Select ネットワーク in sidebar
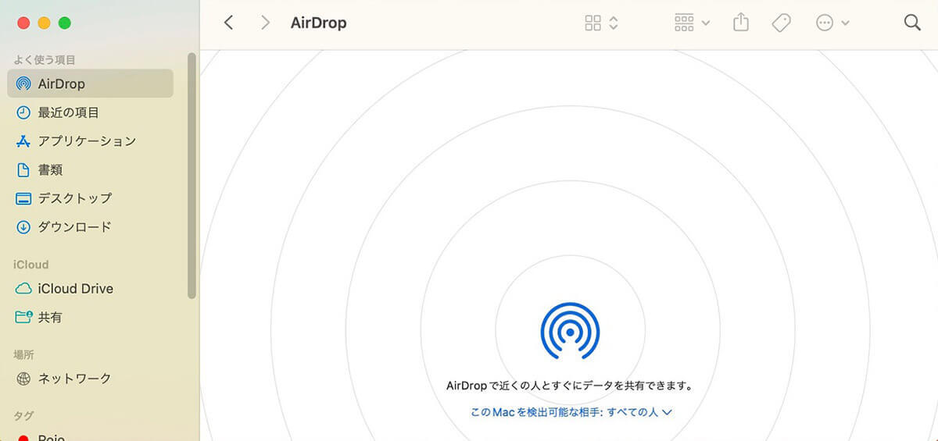The image size is (938, 441). tap(90, 379)
